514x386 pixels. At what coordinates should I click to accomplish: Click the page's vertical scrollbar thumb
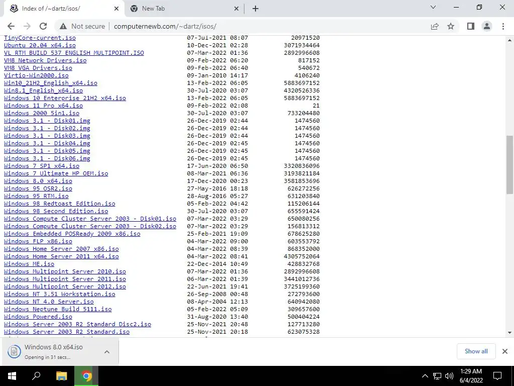(x=510, y=165)
